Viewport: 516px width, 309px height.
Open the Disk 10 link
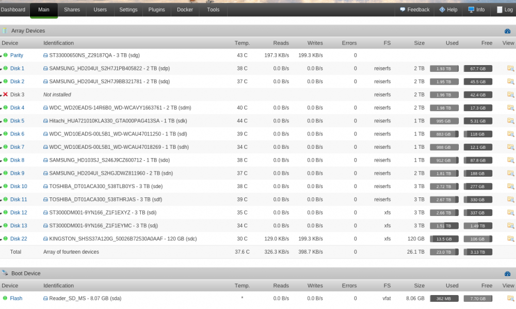tap(19, 187)
